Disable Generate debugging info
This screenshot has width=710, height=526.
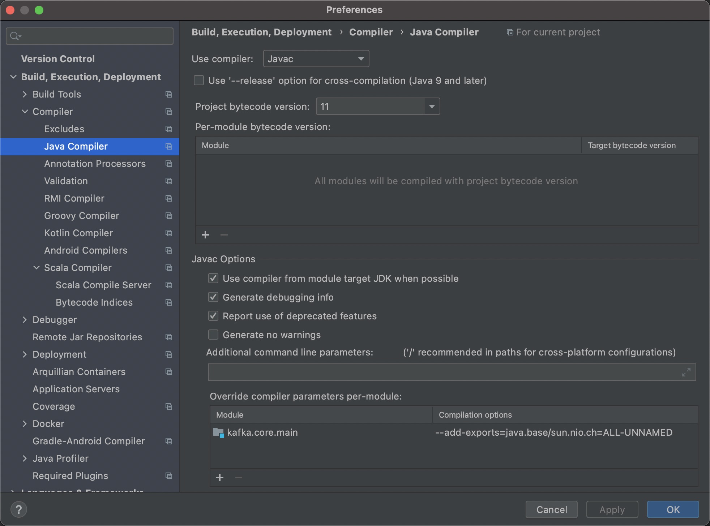(x=213, y=297)
